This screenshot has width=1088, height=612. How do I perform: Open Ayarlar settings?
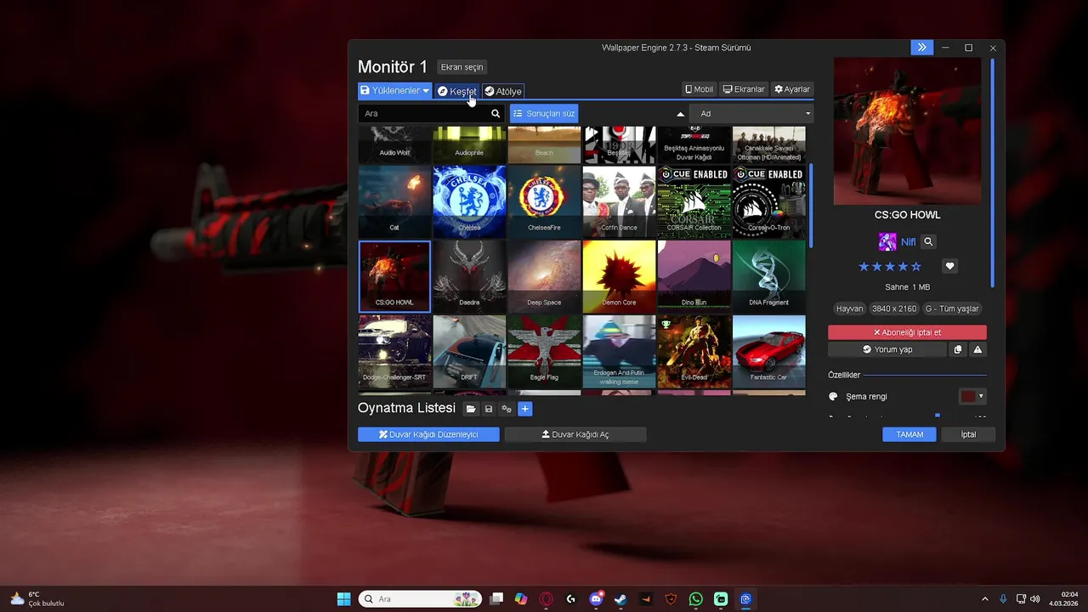(x=792, y=89)
